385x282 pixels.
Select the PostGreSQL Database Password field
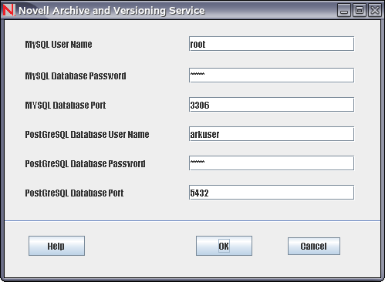(272, 163)
